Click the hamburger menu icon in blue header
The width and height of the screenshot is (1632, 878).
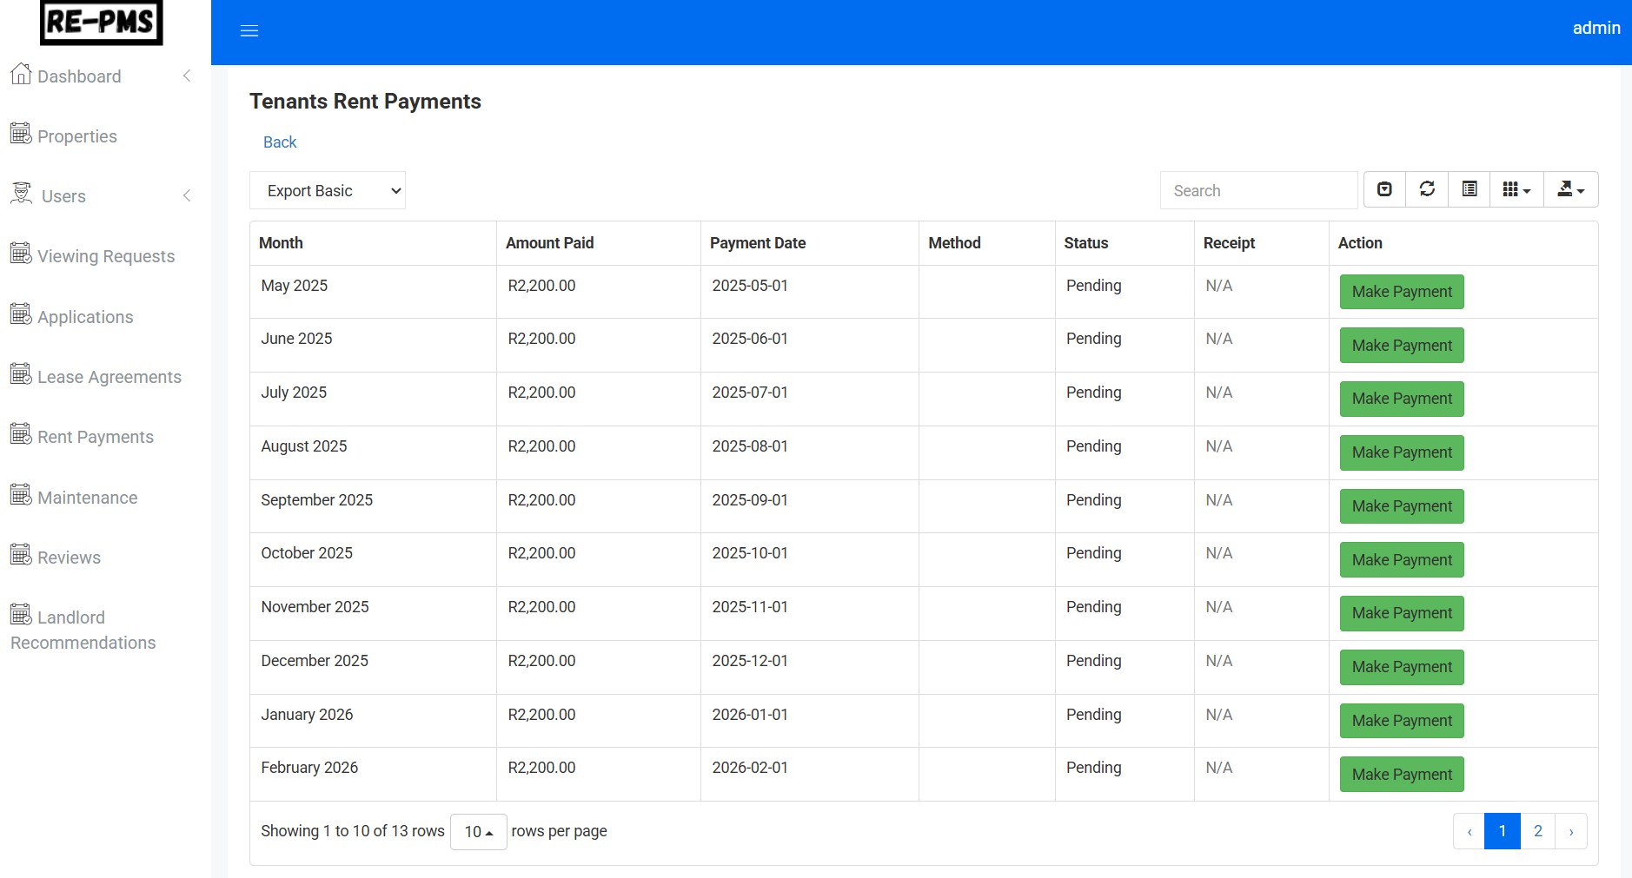tap(249, 30)
